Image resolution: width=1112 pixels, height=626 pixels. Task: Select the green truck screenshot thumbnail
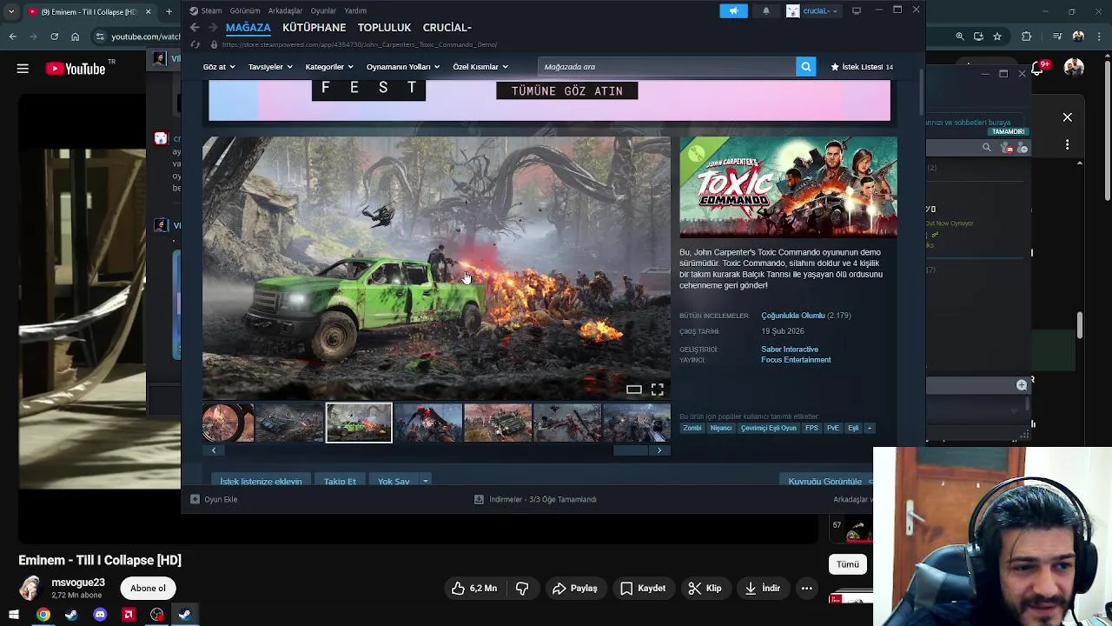(x=359, y=423)
